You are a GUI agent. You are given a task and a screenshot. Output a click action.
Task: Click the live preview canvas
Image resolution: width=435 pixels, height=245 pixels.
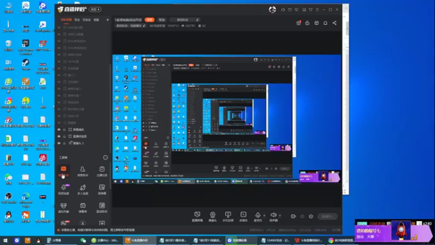click(227, 119)
